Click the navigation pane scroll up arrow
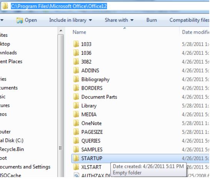The height and width of the screenshot is (179, 210). tap(61, 31)
